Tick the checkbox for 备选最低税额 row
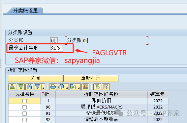This screenshot has width=187, height=123. tap(24, 113)
